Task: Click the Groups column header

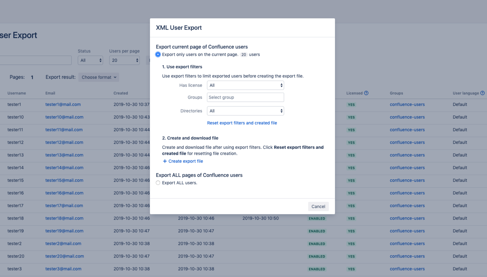Action: pos(396,93)
